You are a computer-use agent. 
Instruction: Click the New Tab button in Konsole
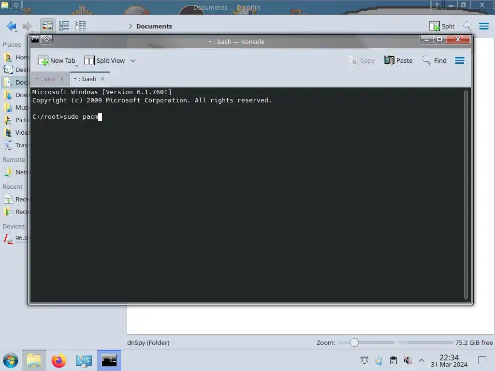point(57,60)
